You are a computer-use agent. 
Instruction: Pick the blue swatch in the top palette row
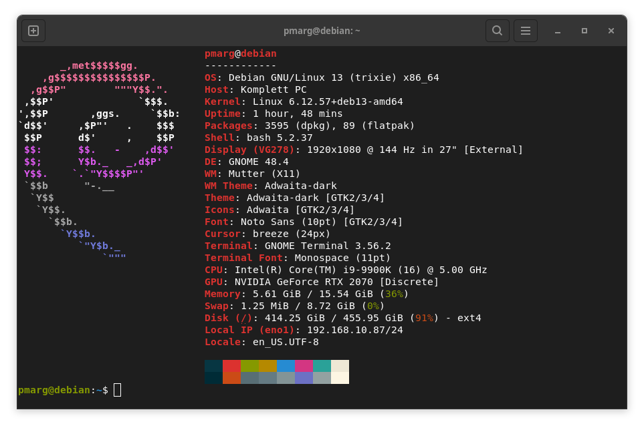286,366
